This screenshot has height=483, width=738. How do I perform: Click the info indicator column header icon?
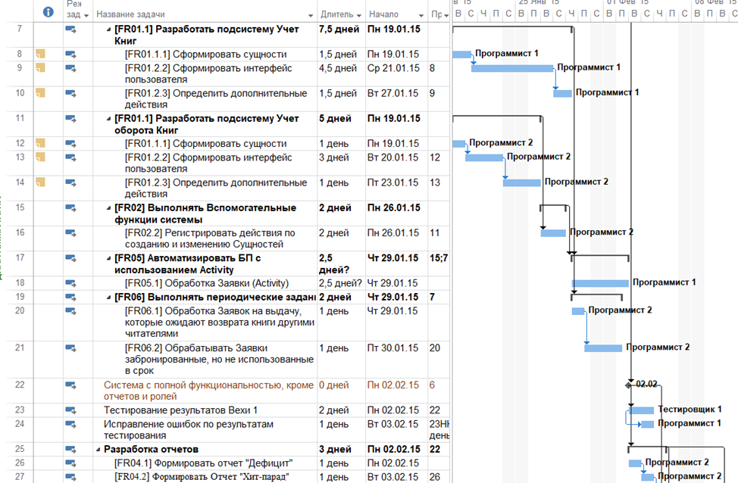point(48,12)
